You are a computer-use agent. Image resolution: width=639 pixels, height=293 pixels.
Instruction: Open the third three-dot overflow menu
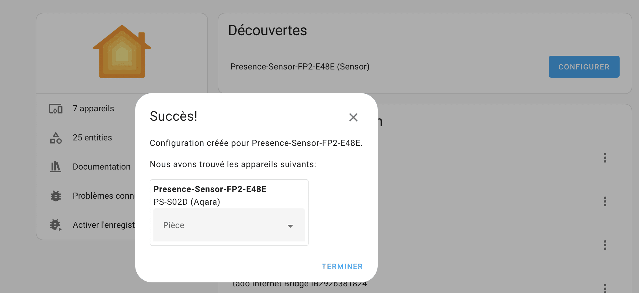[605, 245]
